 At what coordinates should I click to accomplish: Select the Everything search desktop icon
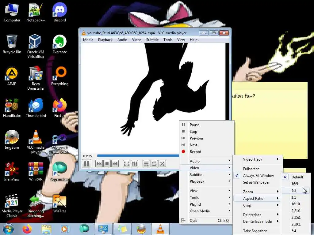[60, 76]
